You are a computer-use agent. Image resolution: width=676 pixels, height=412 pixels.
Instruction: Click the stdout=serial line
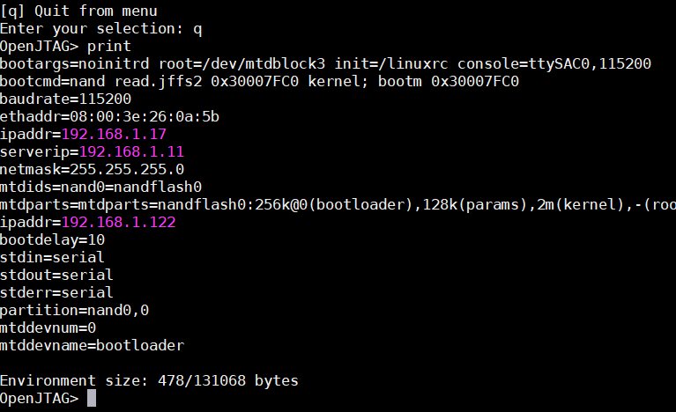pos(56,275)
